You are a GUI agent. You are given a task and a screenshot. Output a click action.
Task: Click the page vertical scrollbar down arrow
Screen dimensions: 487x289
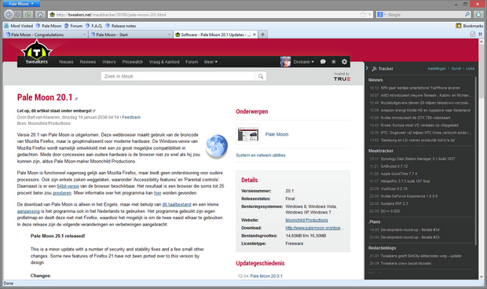click(x=481, y=276)
